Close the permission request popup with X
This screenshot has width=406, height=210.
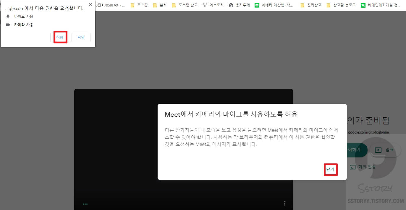(90, 5)
